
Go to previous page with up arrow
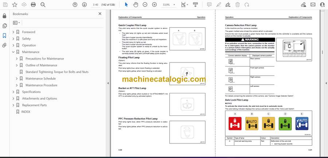point(75,5)
